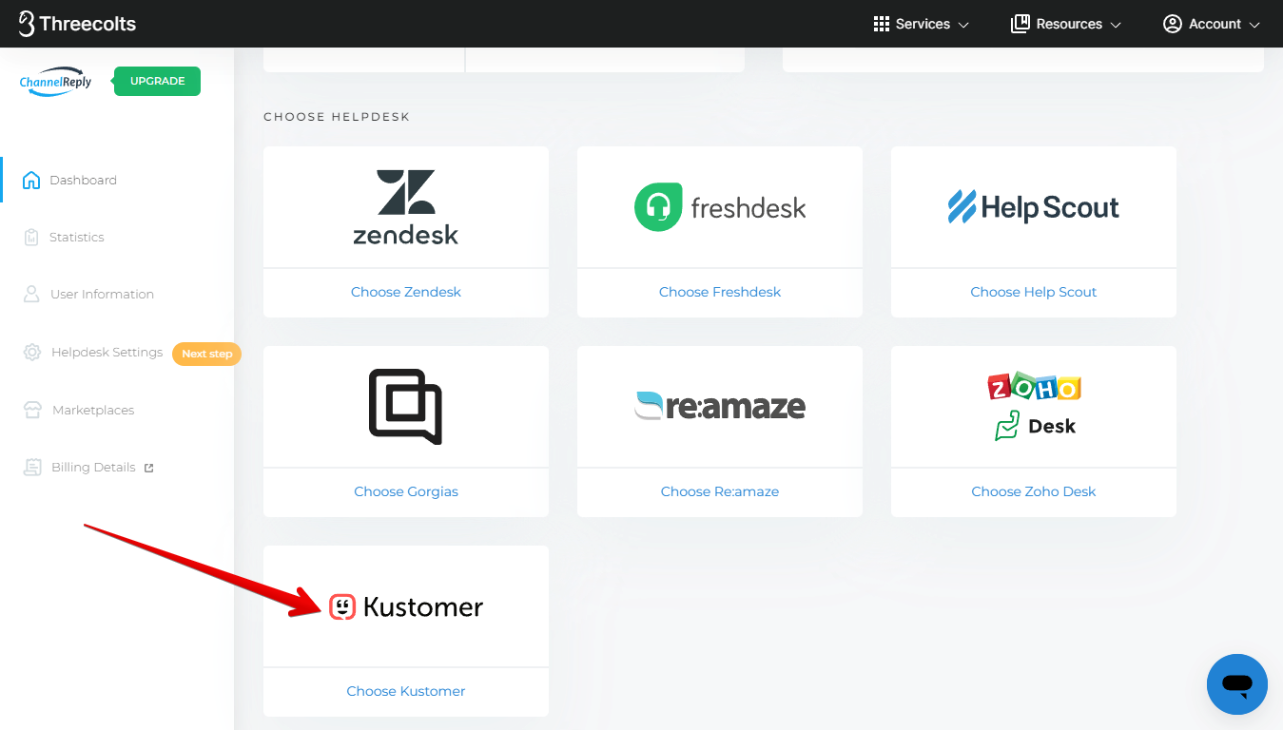This screenshot has height=730, width=1283.
Task: Click the Gorgias logo
Action: (x=406, y=407)
